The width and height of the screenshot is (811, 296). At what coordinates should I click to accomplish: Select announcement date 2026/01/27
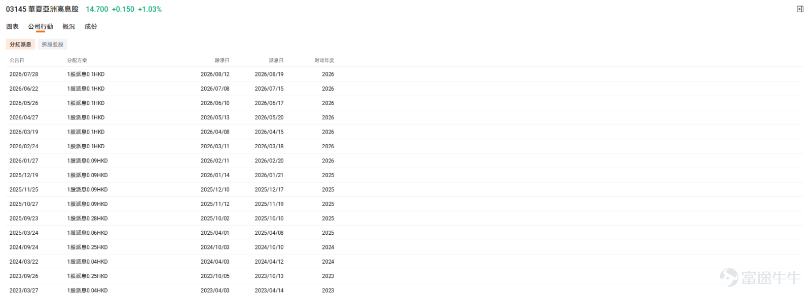[x=24, y=161]
